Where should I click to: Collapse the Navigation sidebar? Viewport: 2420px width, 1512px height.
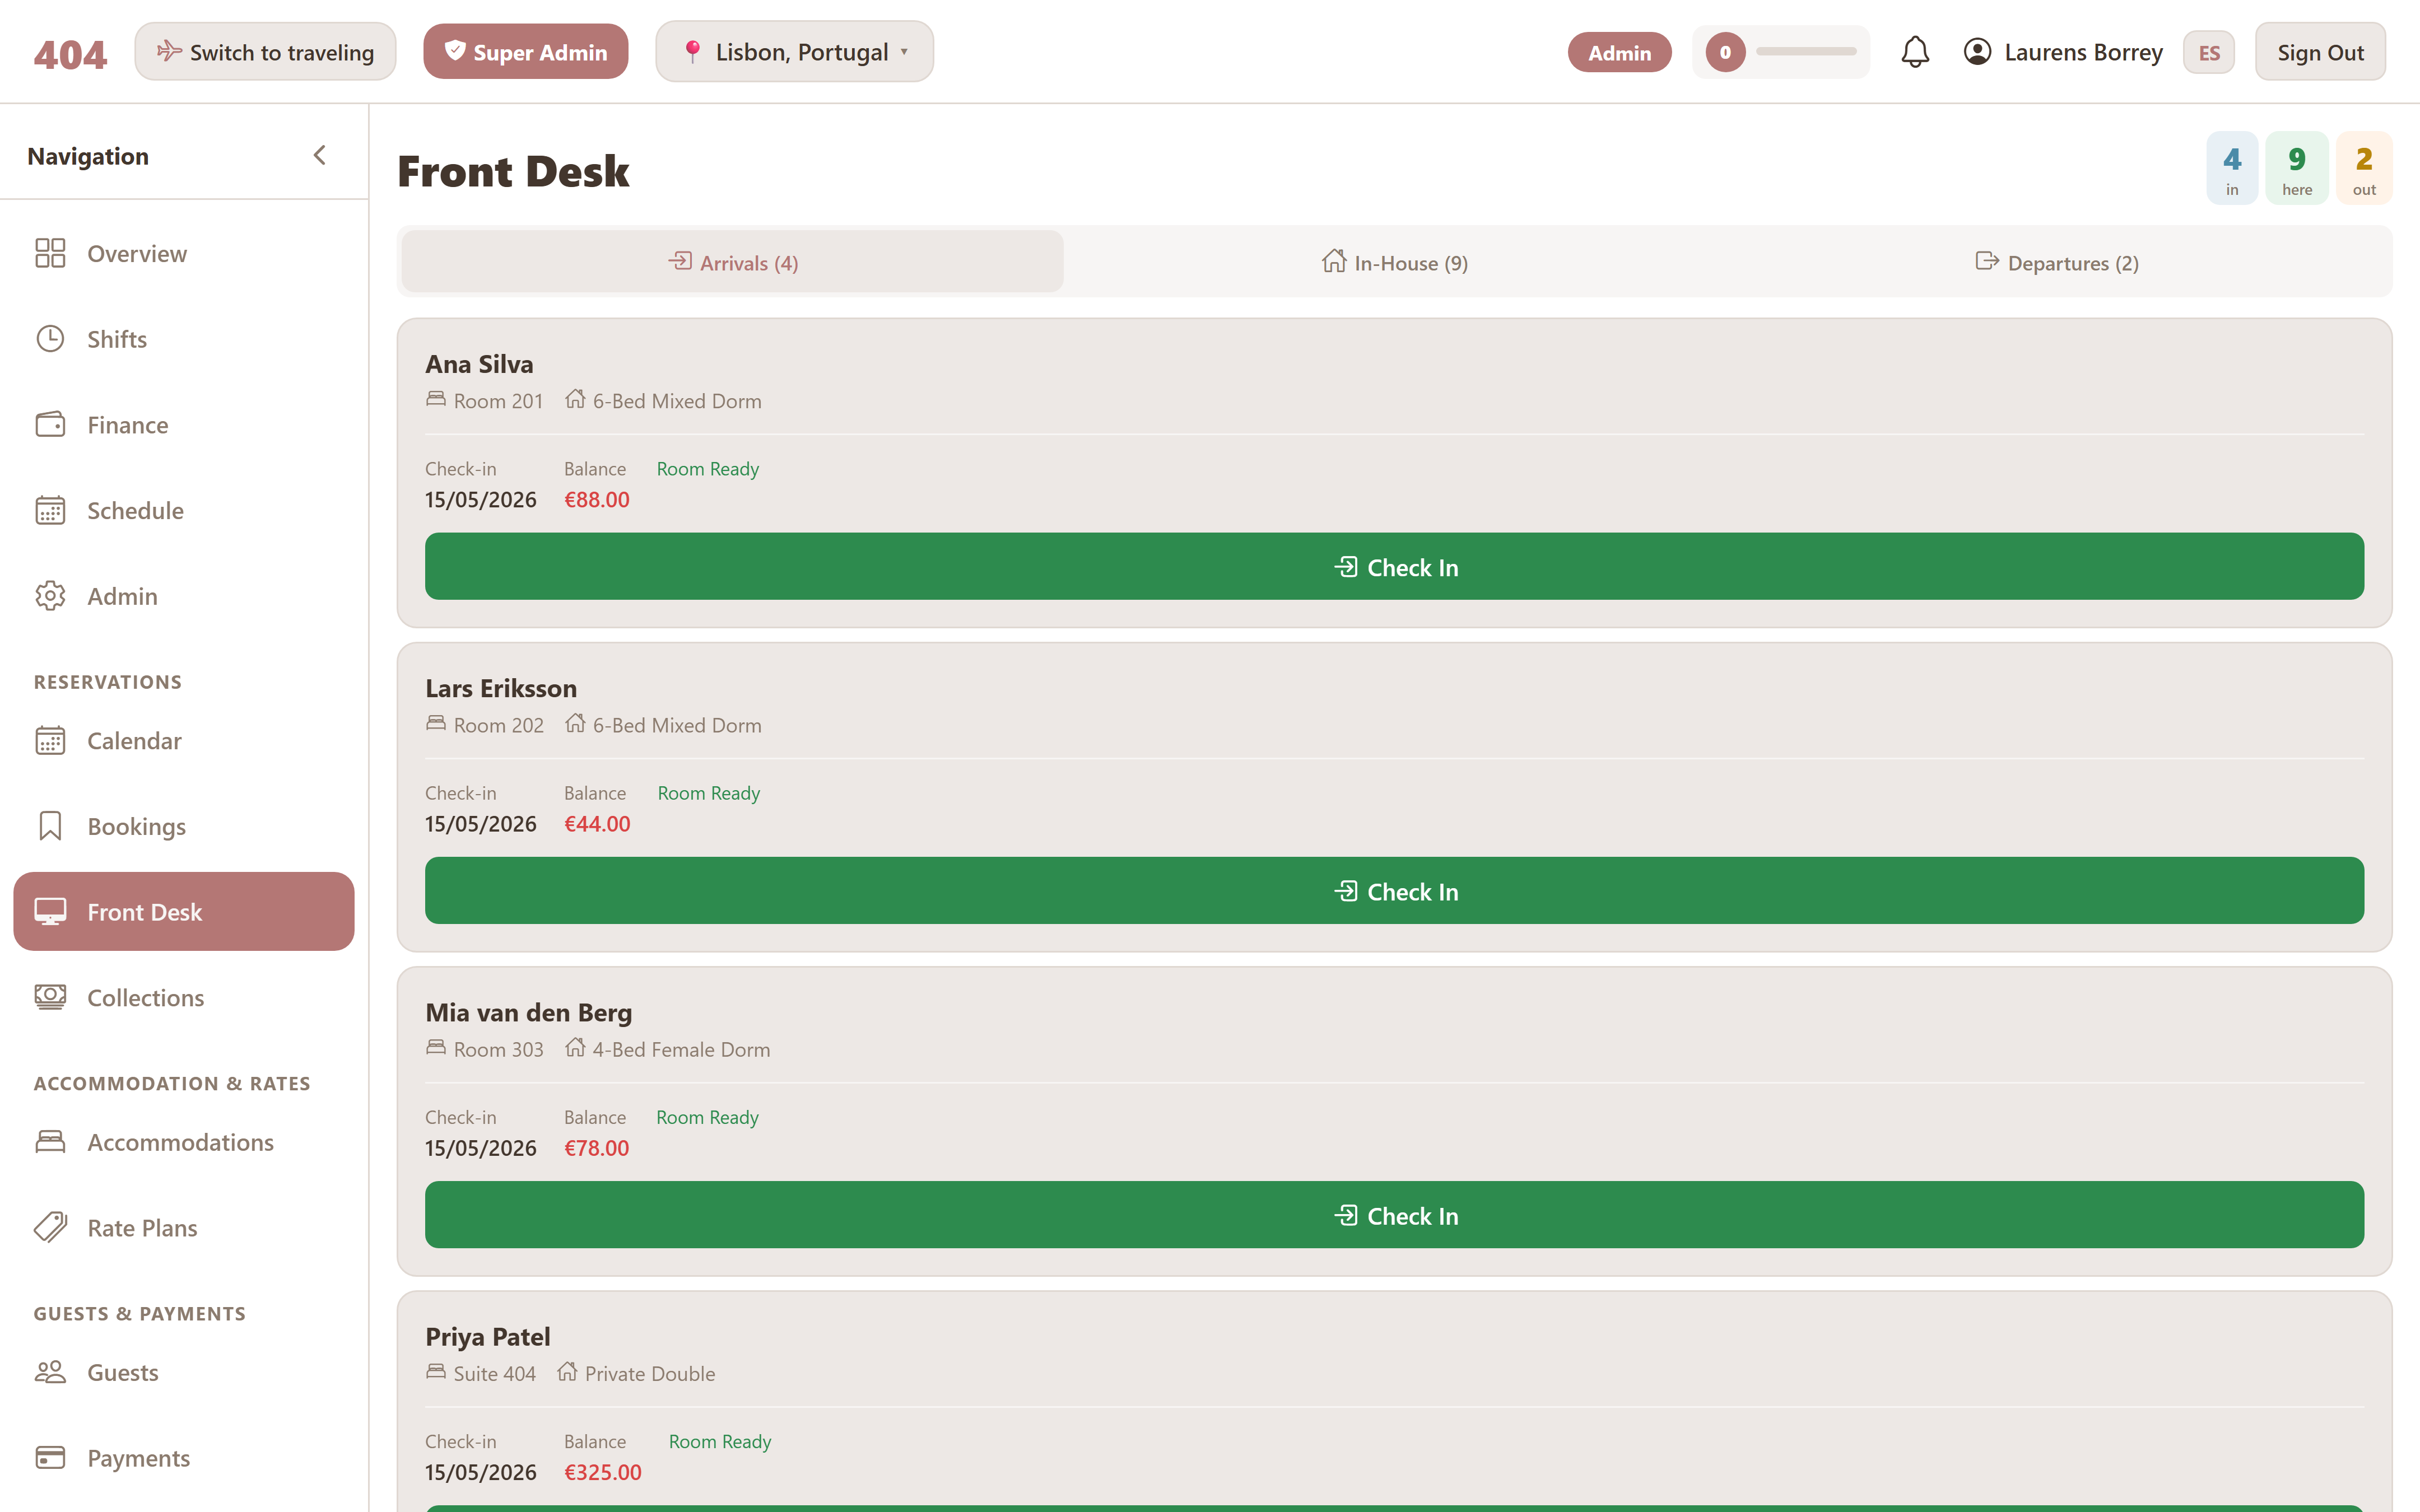click(x=320, y=155)
